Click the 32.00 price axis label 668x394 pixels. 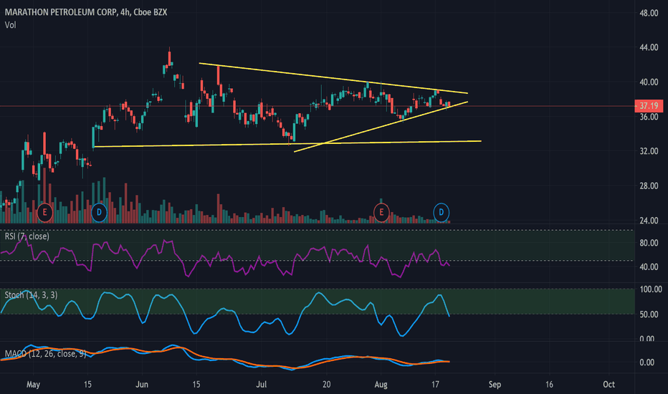(649, 151)
